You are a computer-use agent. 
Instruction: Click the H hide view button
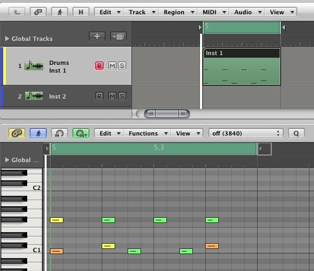point(81,12)
